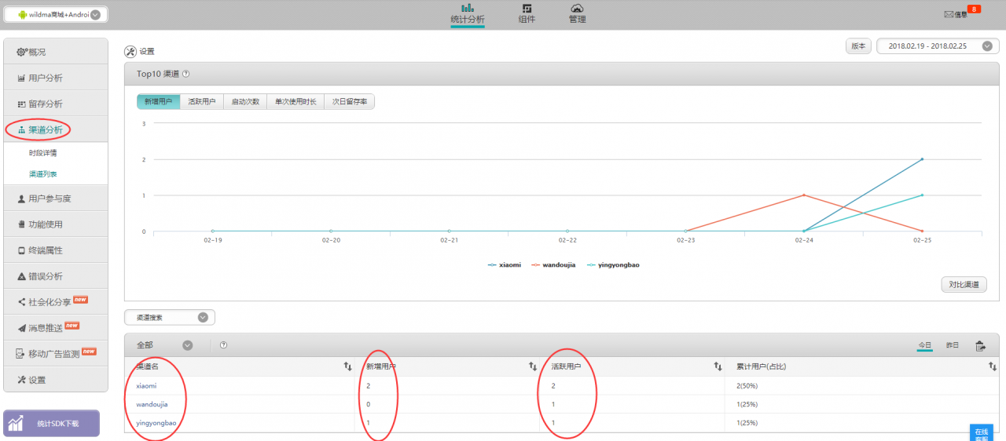Screen dimensions: 1006x441
Task: Open the xiaomi channel link
Action: tap(146, 386)
